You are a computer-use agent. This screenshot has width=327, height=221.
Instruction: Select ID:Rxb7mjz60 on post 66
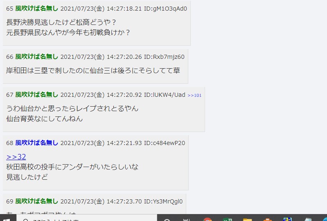(164, 57)
